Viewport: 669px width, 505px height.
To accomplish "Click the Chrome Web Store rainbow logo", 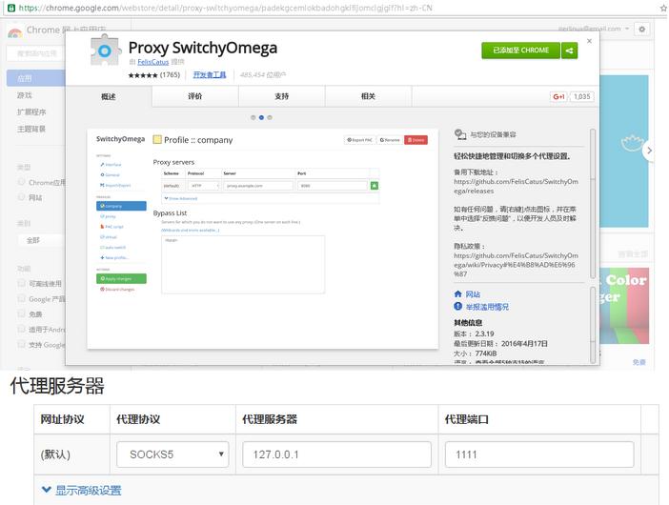I will tap(15, 32).
